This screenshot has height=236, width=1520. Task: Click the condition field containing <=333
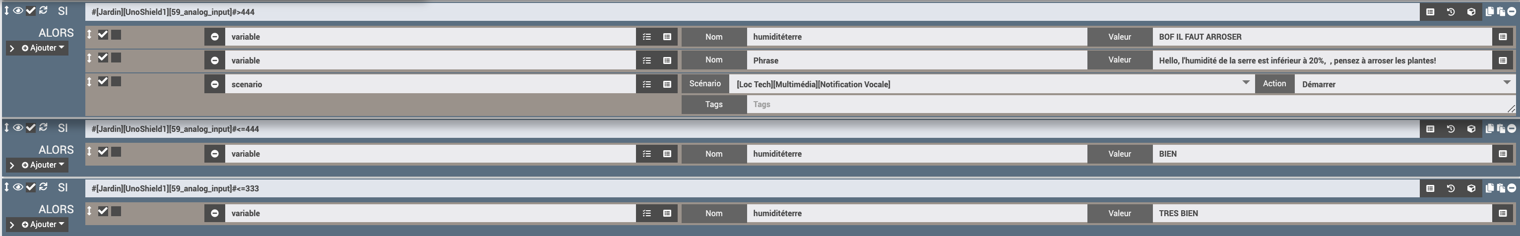753,188
